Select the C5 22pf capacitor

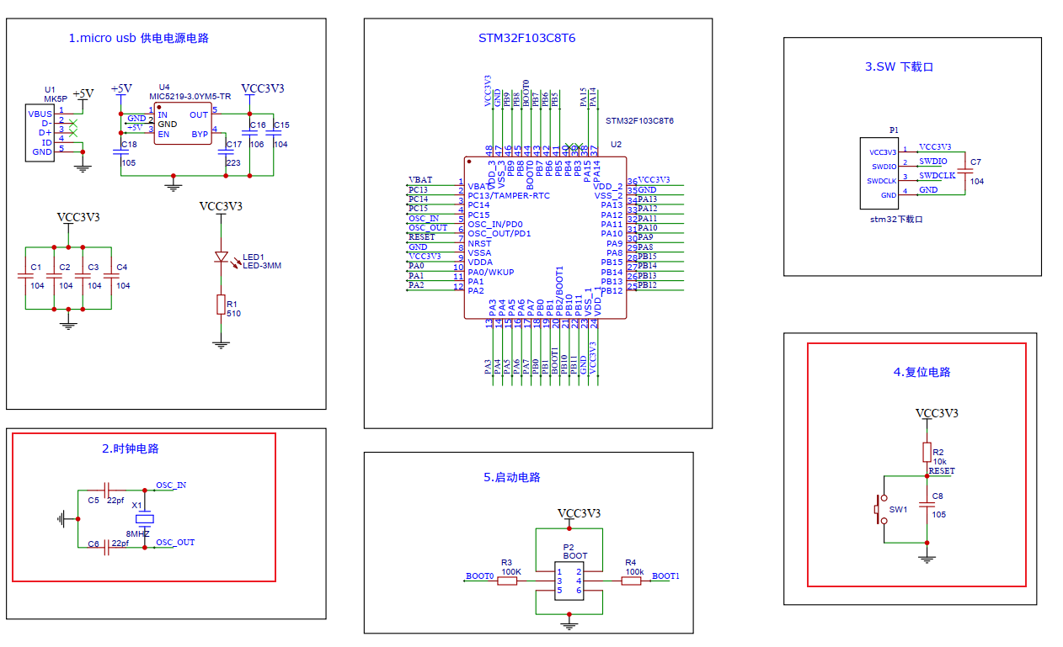pos(106,489)
